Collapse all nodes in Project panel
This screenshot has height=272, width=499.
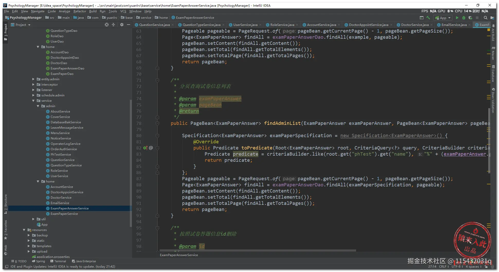113,25
